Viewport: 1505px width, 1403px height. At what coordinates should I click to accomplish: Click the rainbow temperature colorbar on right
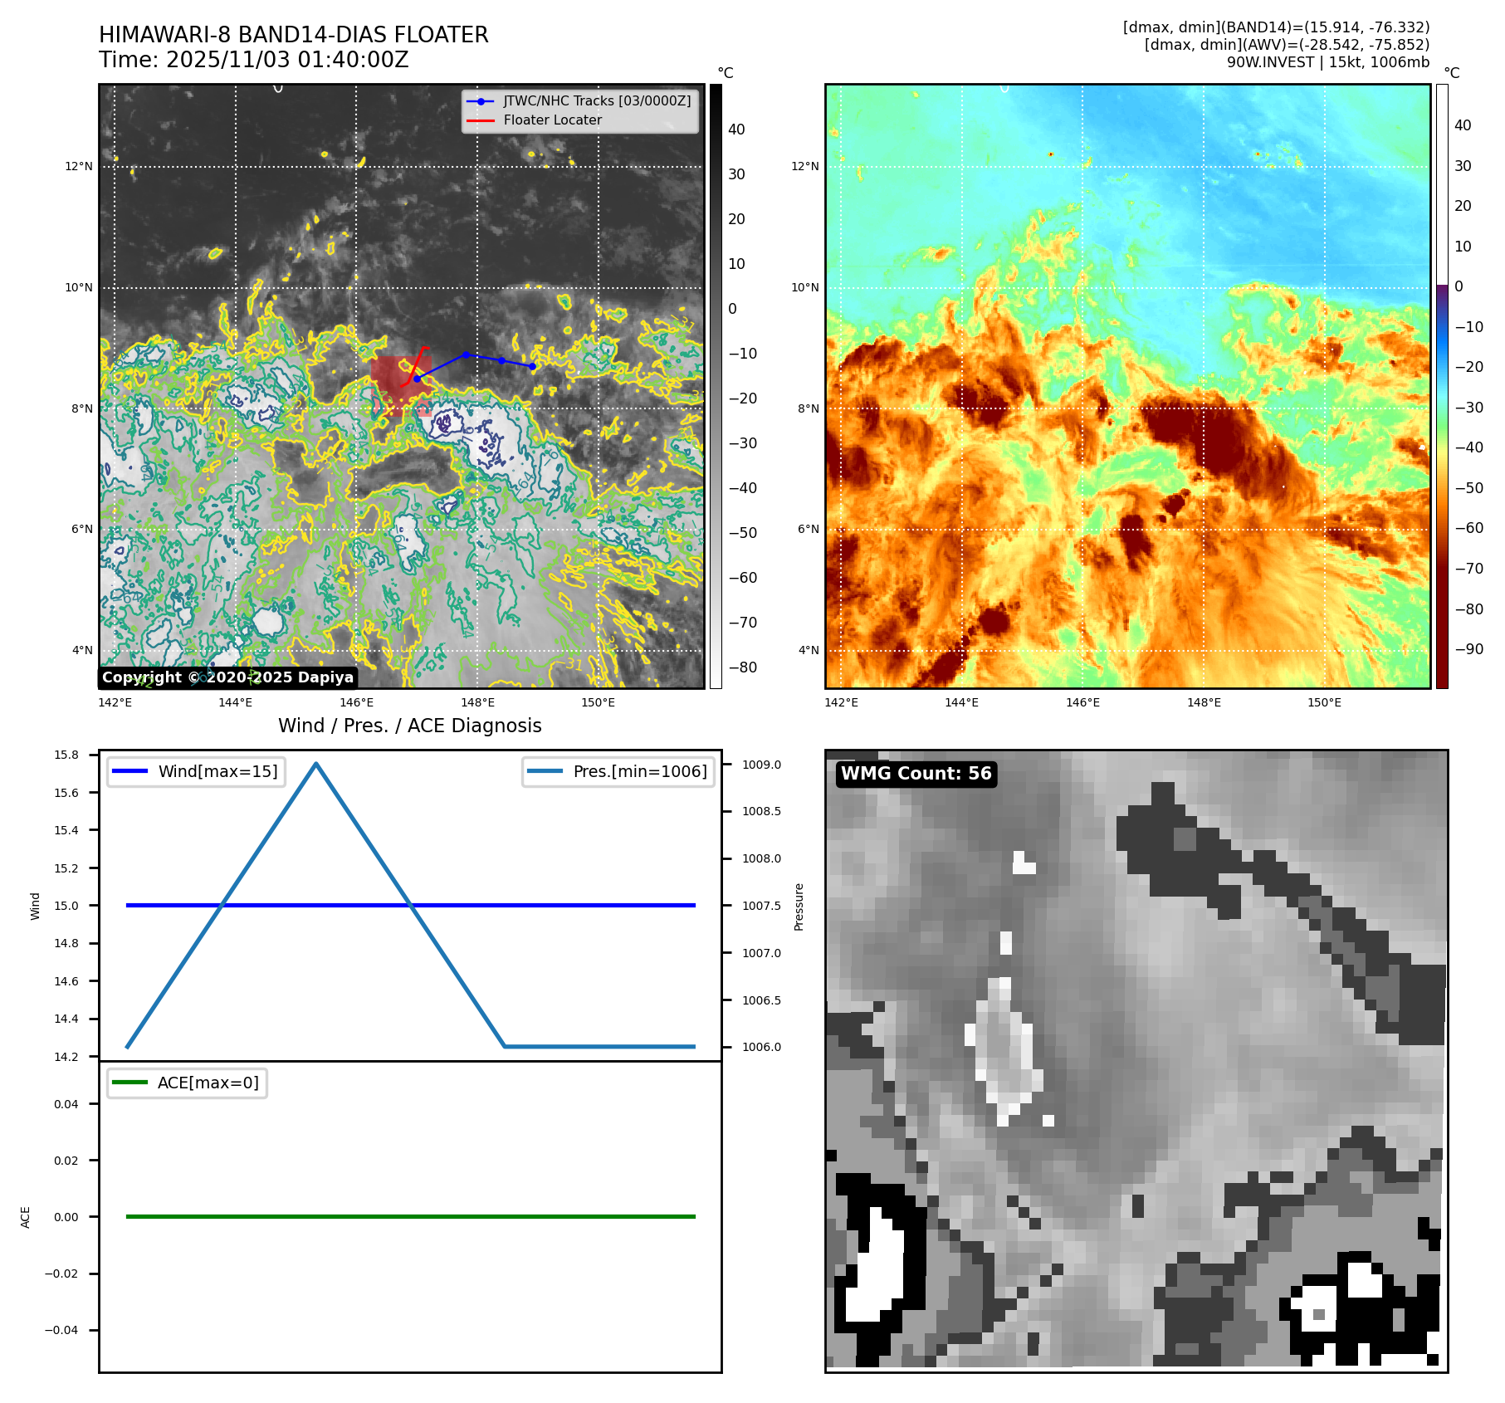point(1442,386)
